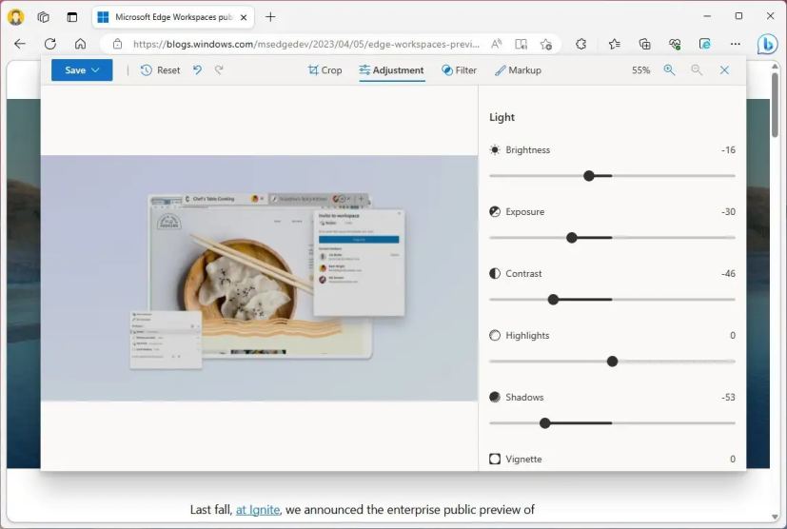787x529 pixels.
Task: Toggle vertical tabs icon
Action: click(x=72, y=17)
